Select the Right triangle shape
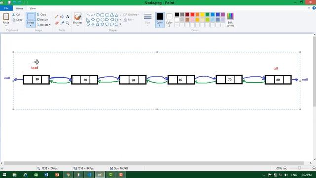The image size is (316, 178). coord(88,20)
